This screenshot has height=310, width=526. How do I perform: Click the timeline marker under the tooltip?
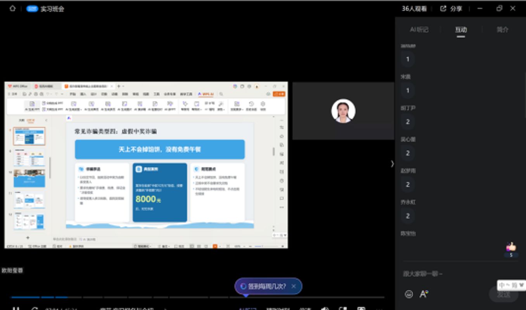(x=246, y=296)
